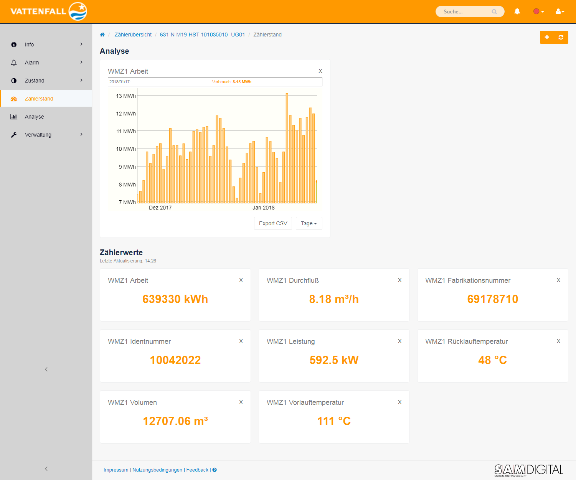Click the Analyse bar chart icon
576x480 pixels.
[x=14, y=117]
